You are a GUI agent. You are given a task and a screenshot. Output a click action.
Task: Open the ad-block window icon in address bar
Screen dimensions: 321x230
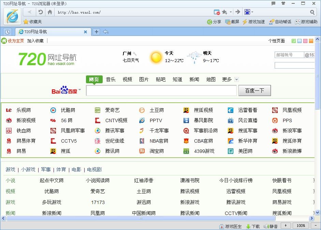217,12
